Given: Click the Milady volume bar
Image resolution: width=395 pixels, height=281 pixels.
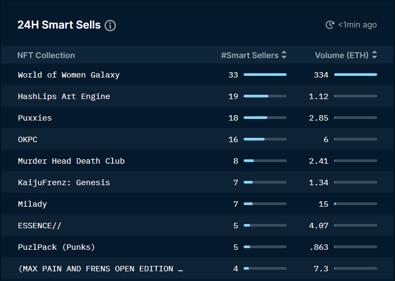Looking at the screenshot, I should pyautogui.click(x=356, y=204).
